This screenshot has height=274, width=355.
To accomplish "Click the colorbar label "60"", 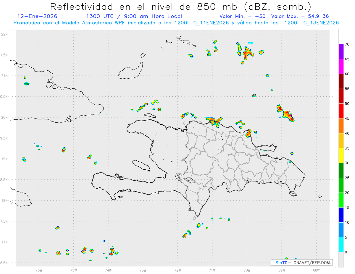I will pyautogui.click(x=347, y=74).
